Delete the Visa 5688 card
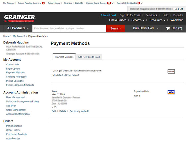The height and width of the screenshot is (142, 186). (63, 111)
